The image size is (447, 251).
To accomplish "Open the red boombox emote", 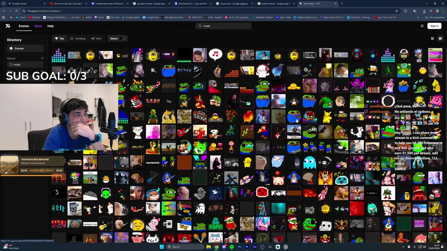I will [x=200, y=116].
